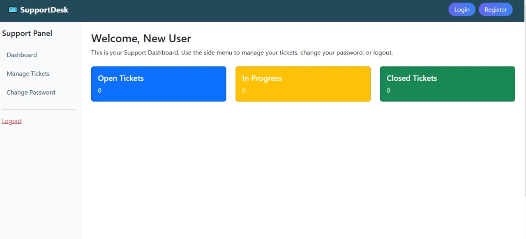
Task: Click the zero count under In Progress
Action: tap(244, 91)
